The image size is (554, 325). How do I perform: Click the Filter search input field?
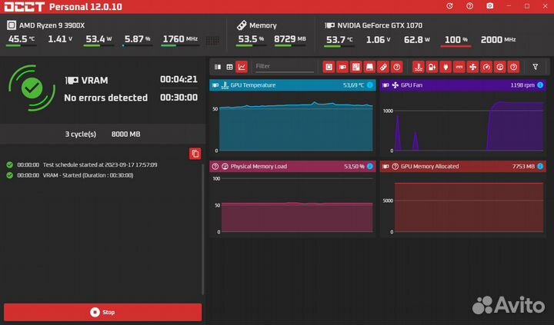point(285,66)
